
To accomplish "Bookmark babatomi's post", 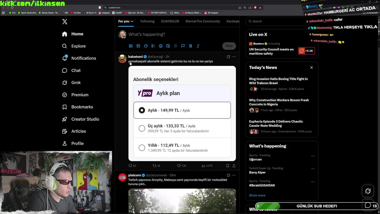I will click(x=227, y=166).
